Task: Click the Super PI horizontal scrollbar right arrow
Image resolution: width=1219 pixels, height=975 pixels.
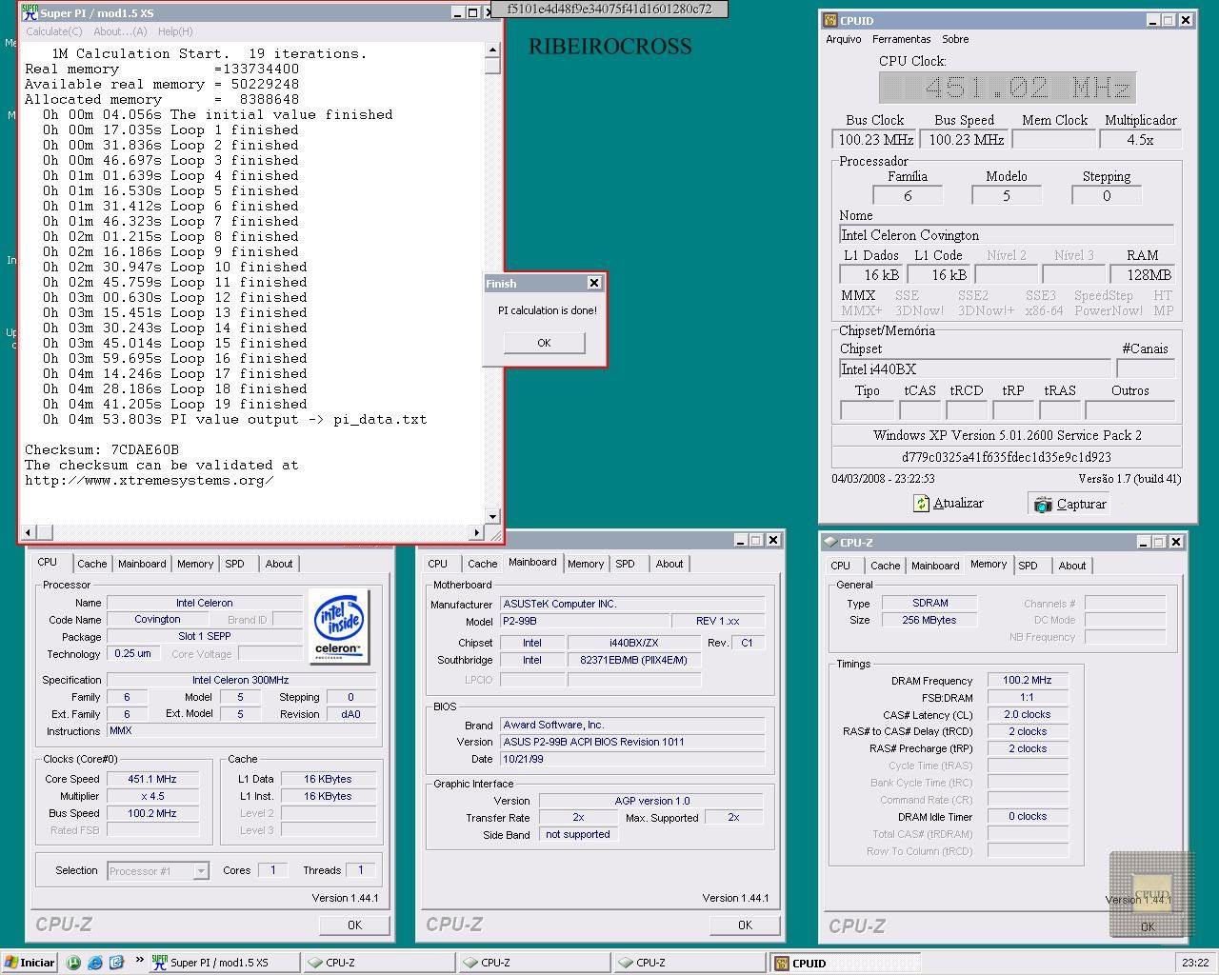Action: pos(477,532)
